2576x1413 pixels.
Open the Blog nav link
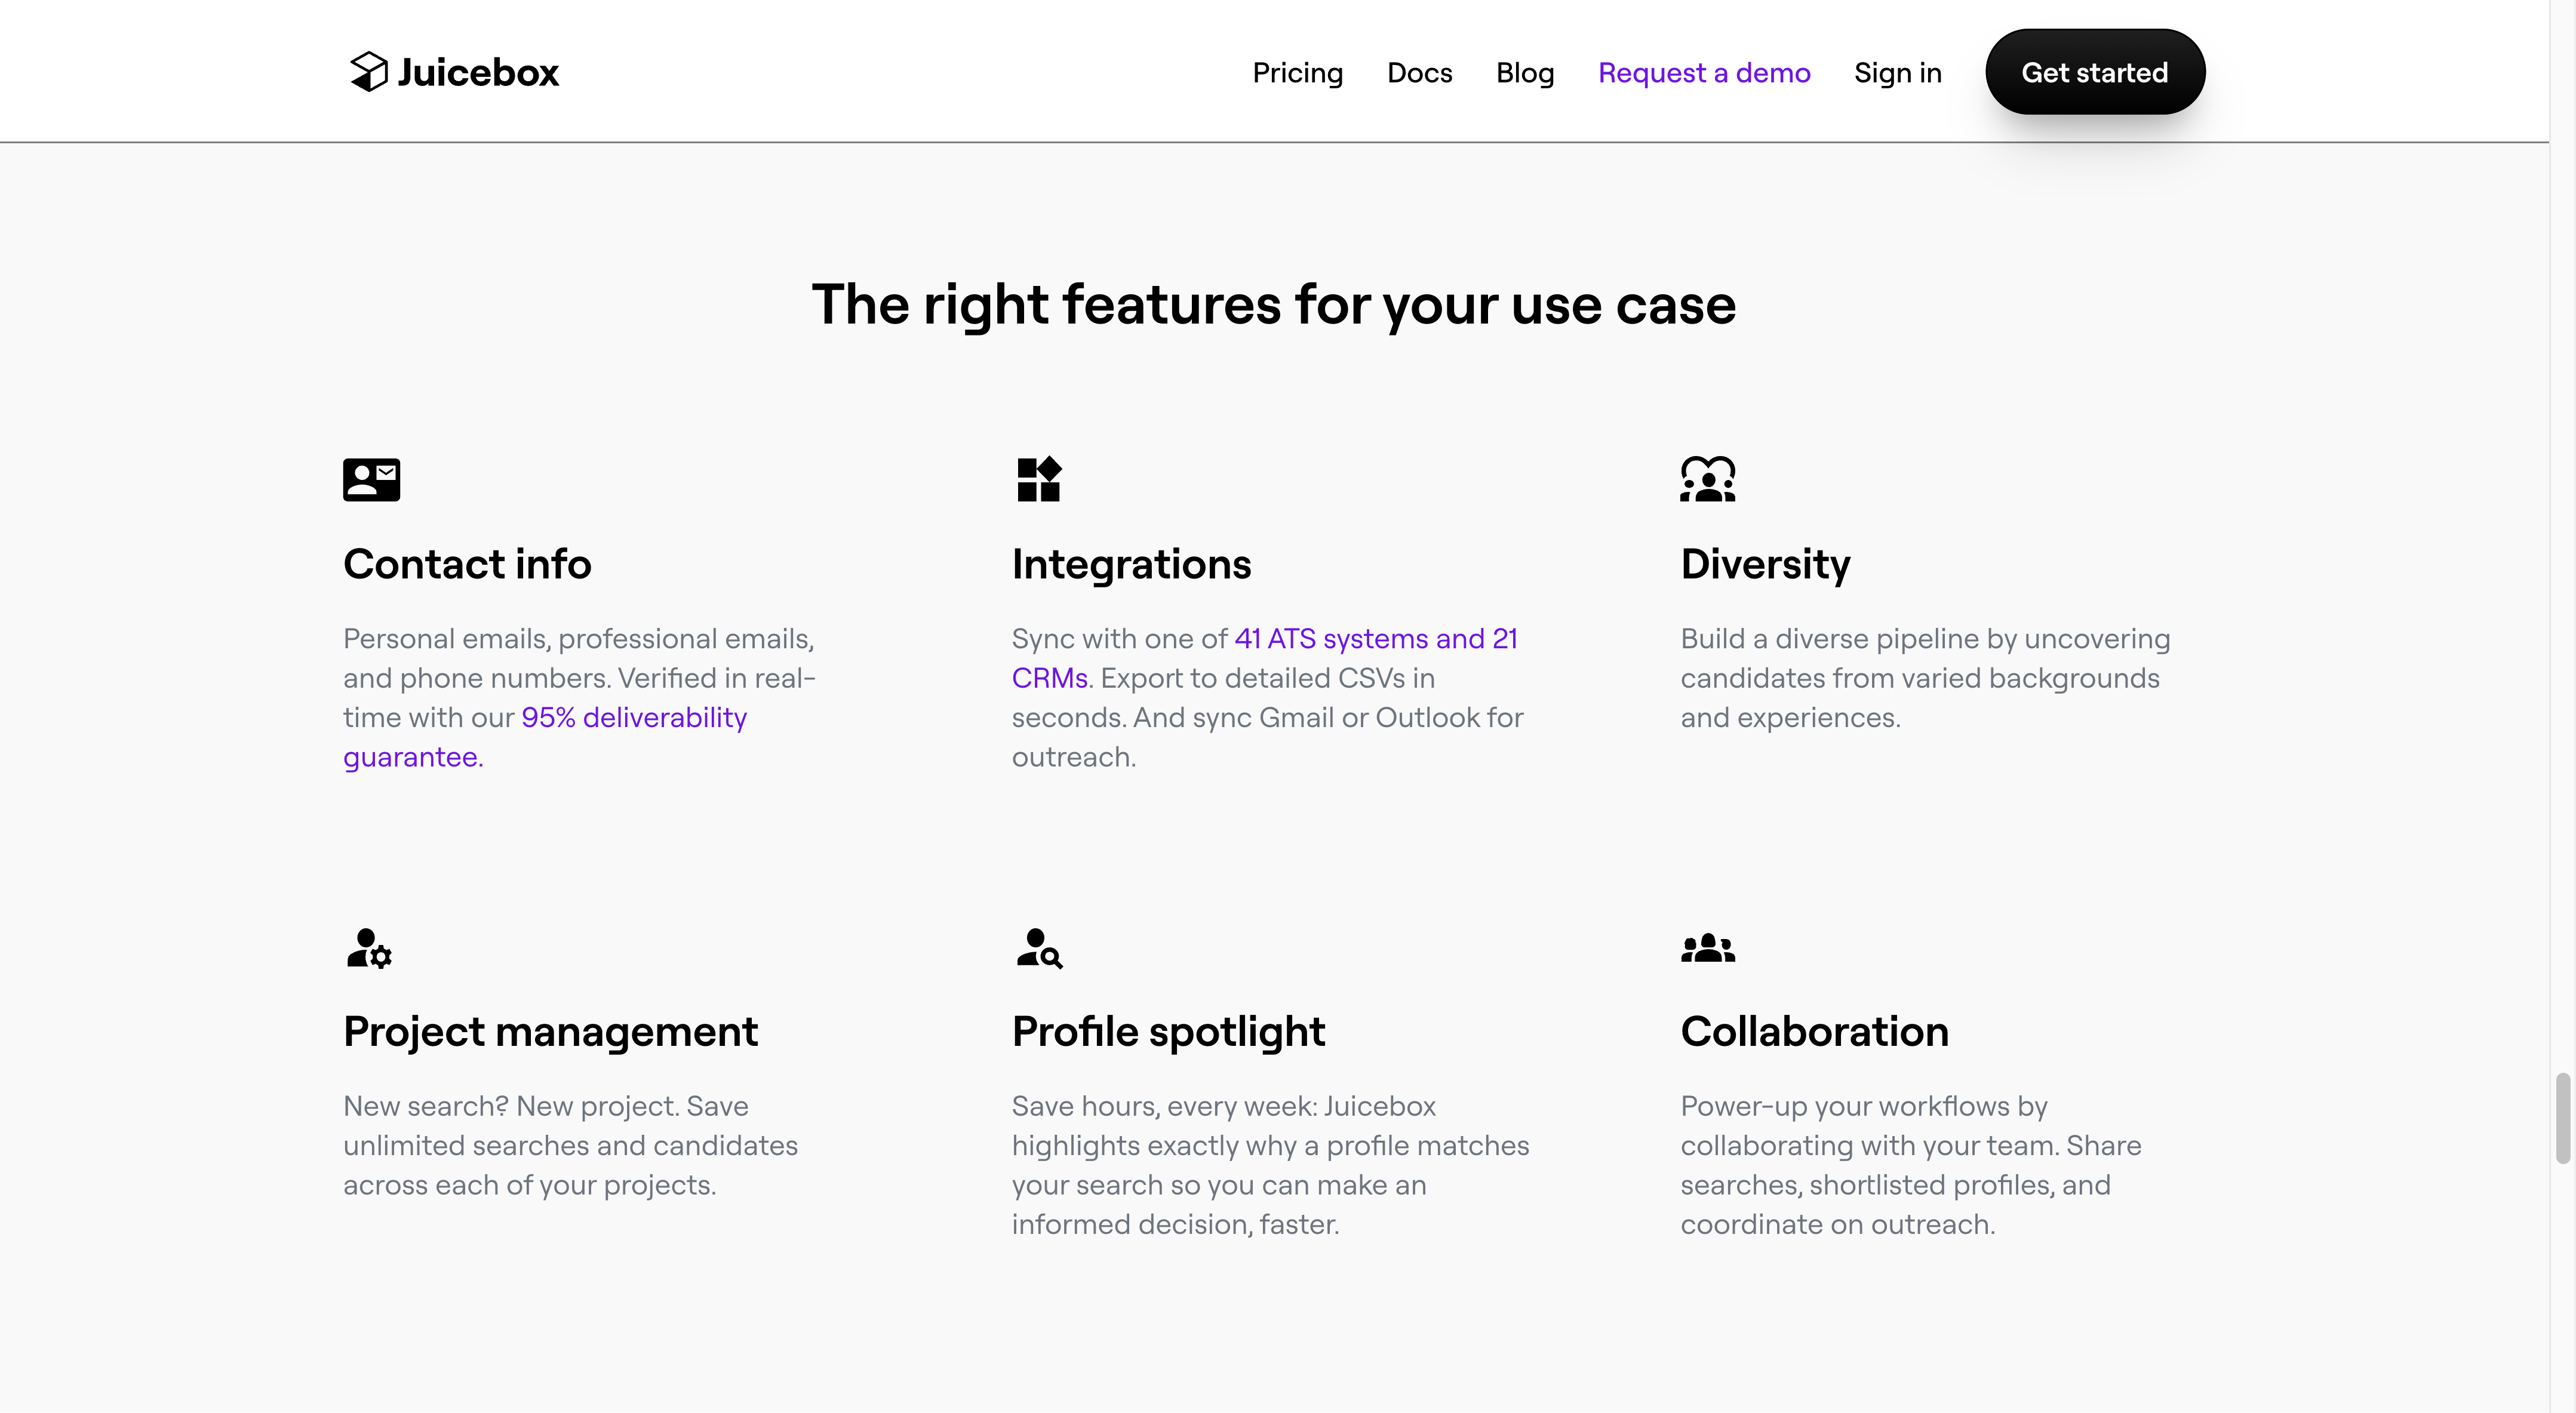(1524, 73)
